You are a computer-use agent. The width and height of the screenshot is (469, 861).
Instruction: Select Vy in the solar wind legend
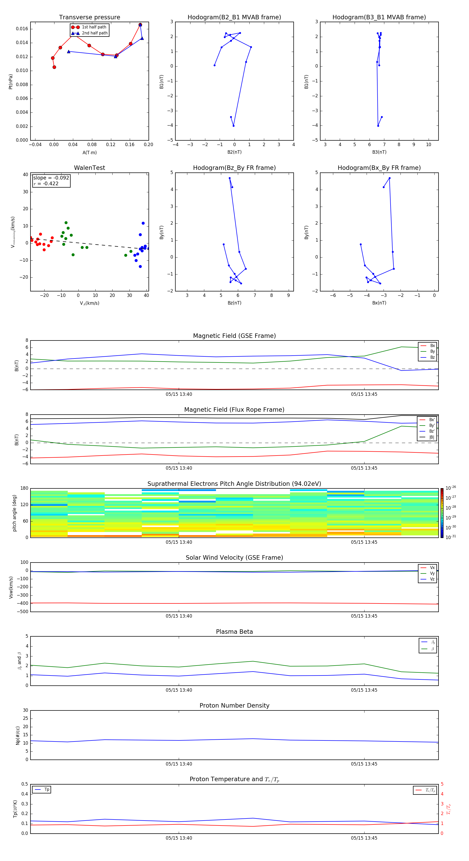point(428,573)
